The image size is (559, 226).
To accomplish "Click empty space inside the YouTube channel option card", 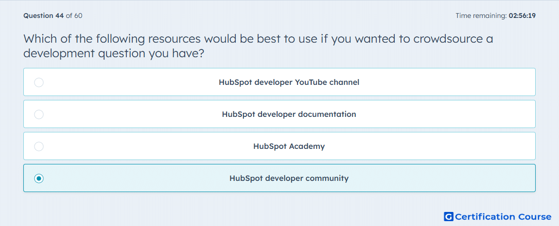I will [x=446, y=82].
